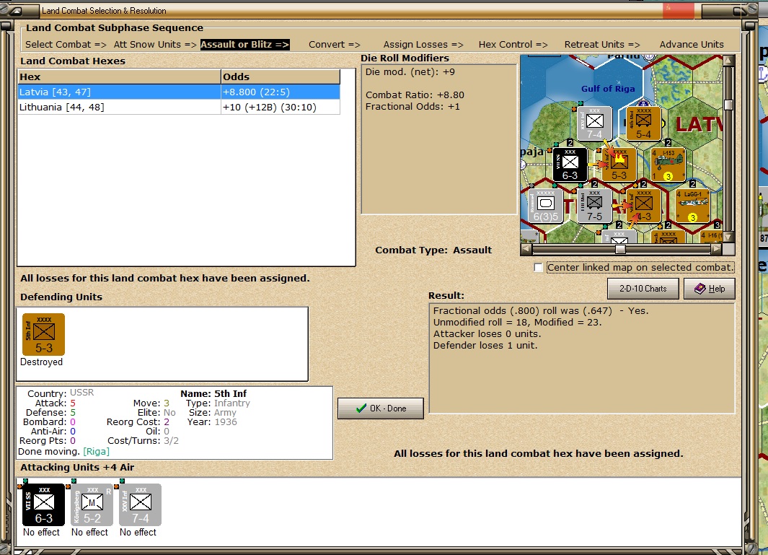768x555 pixels.
Task: Open the 2-D-10 Charts button
Action: [x=643, y=289]
